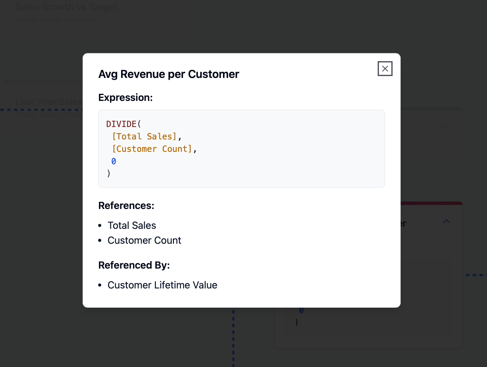Click the blue 0 fallback value in expression
The width and height of the screenshot is (487, 367).
coord(114,161)
